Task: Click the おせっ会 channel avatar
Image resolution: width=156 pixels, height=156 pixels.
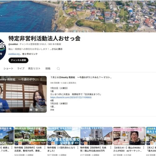Action: [x=2, y=49]
